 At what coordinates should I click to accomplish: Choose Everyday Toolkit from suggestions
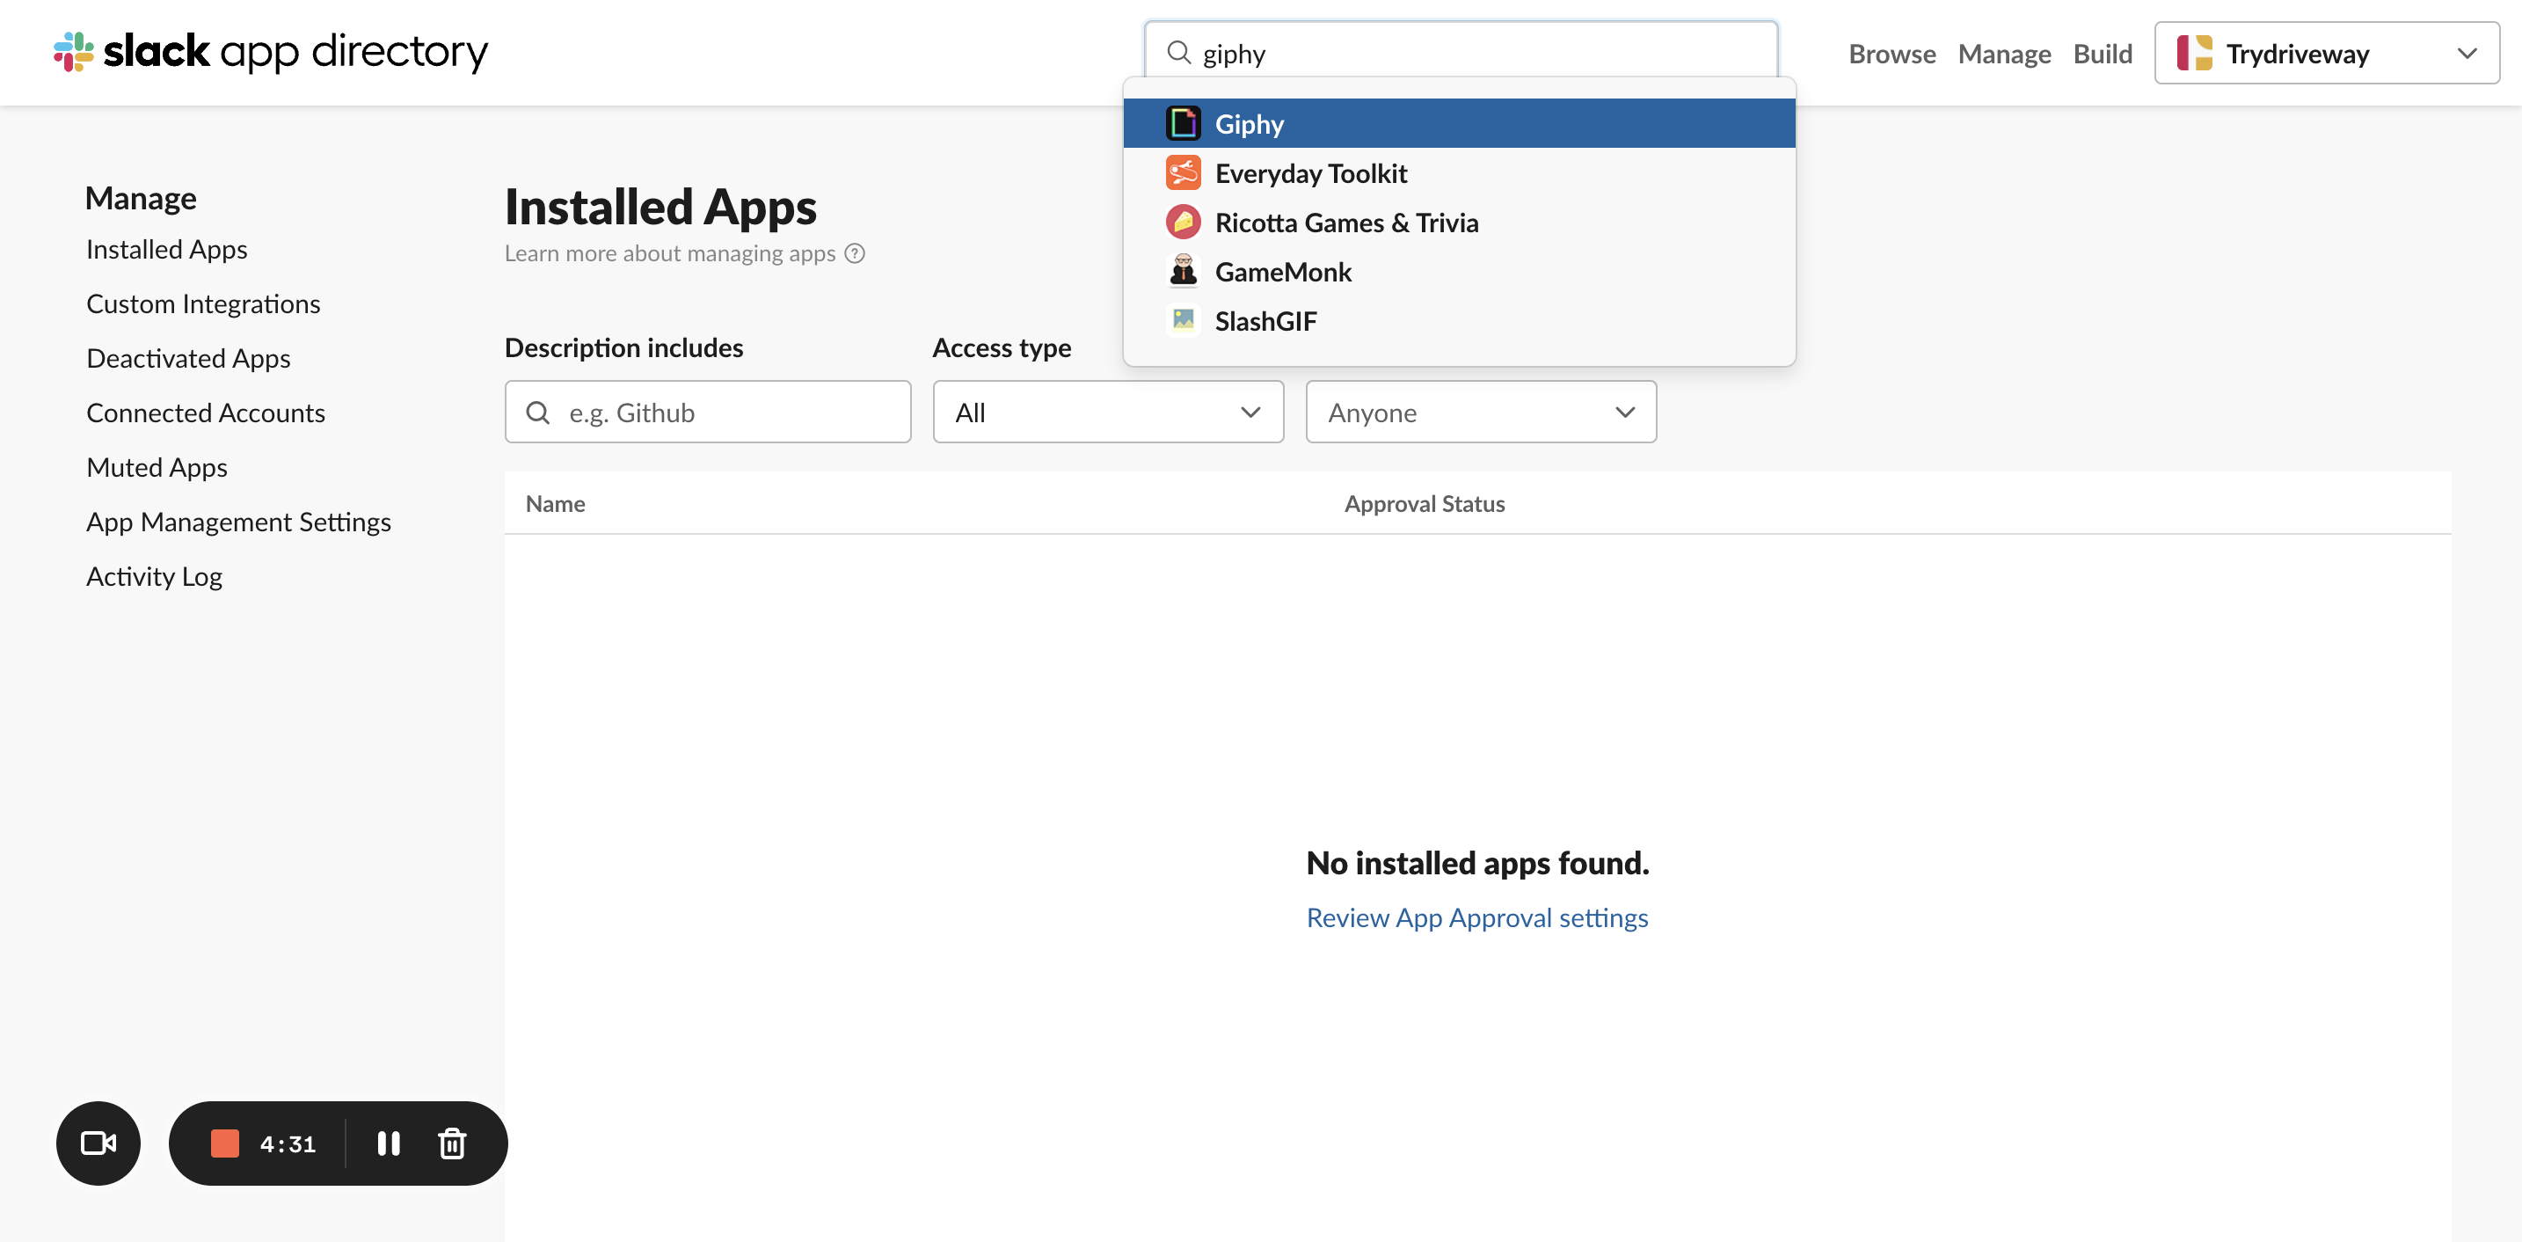click(x=1459, y=172)
